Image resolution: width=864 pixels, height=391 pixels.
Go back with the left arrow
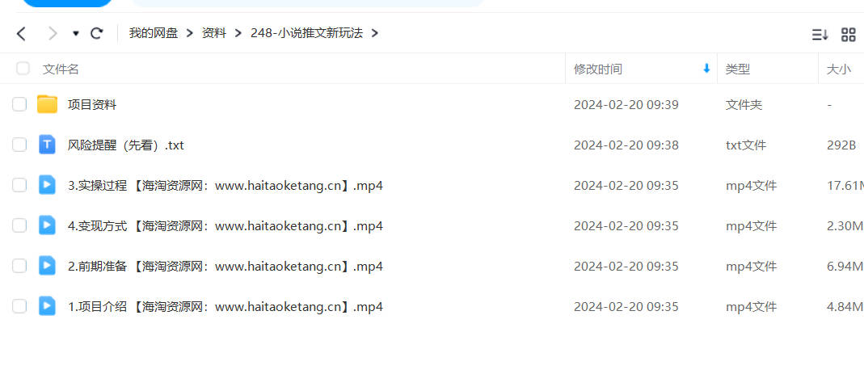[x=21, y=34]
